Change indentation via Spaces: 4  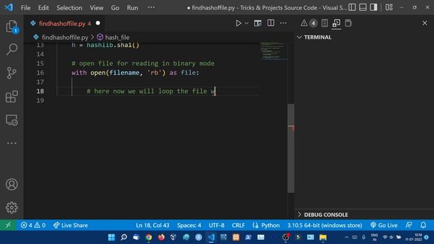coord(189,225)
